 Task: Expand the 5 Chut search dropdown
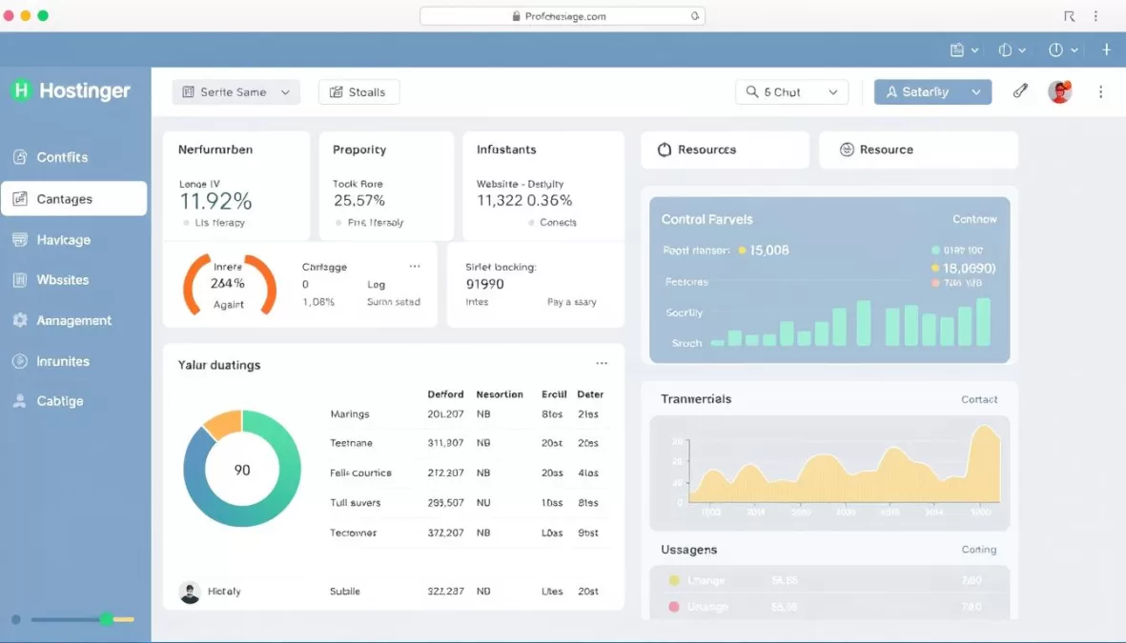pos(791,91)
